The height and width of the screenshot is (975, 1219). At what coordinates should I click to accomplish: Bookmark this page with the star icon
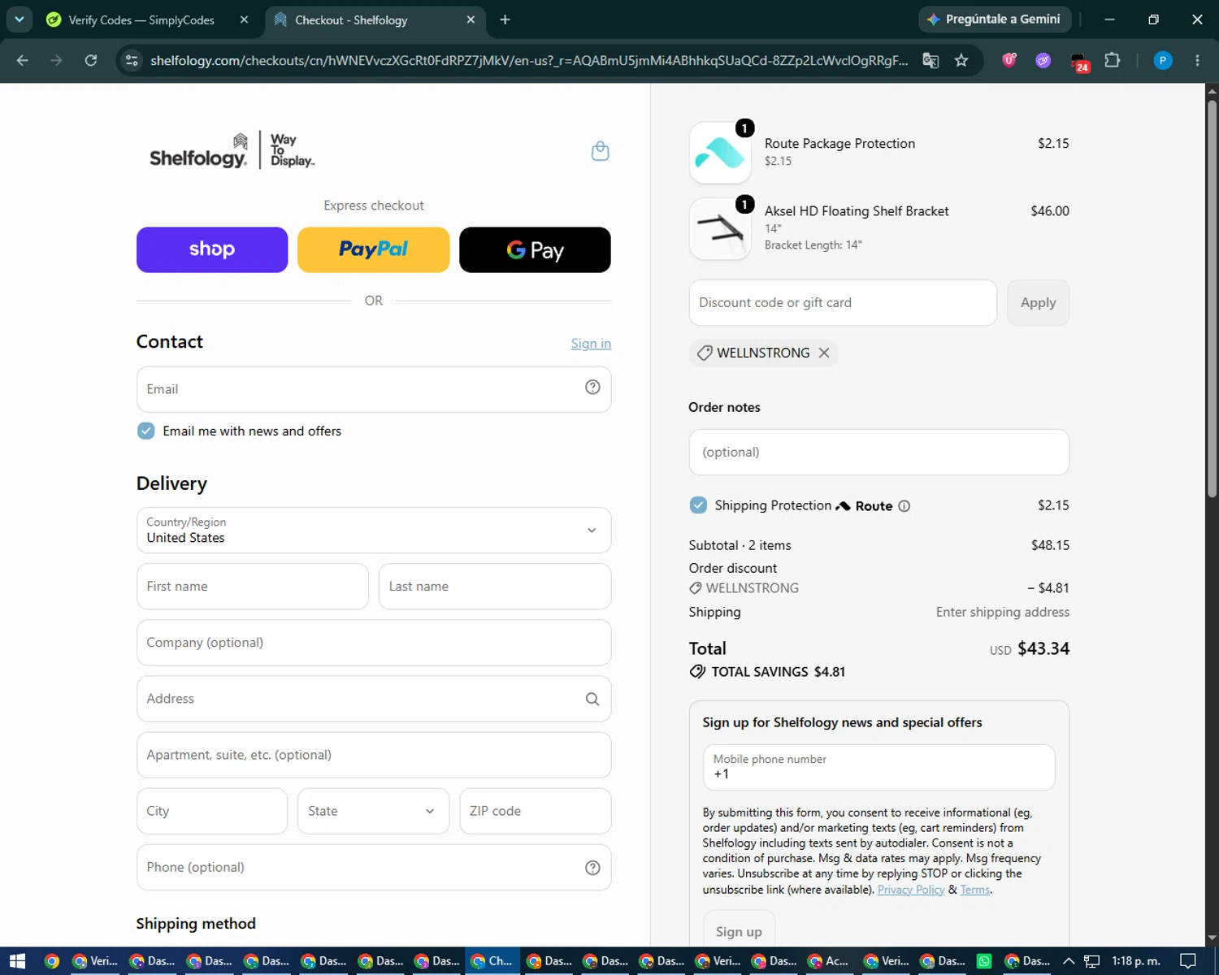pyautogui.click(x=961, y=60)
